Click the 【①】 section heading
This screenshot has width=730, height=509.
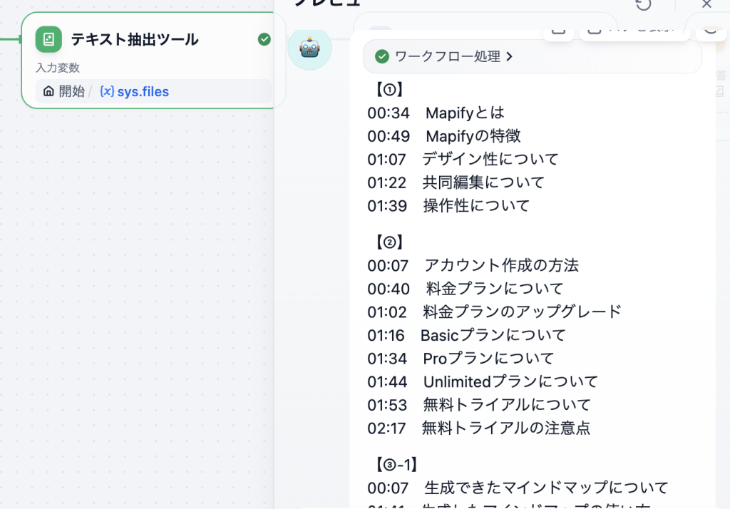[389, 89]
